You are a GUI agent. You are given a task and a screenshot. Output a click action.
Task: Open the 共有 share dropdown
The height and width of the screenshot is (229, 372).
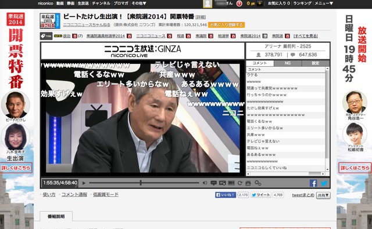tap(323, 195)
